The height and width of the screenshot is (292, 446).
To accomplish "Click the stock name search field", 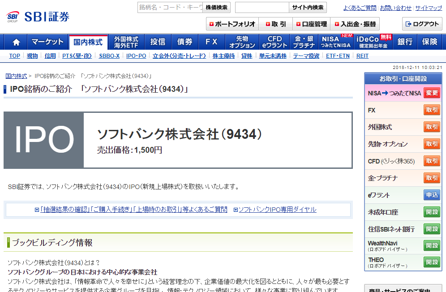I will tap(170, 8).
